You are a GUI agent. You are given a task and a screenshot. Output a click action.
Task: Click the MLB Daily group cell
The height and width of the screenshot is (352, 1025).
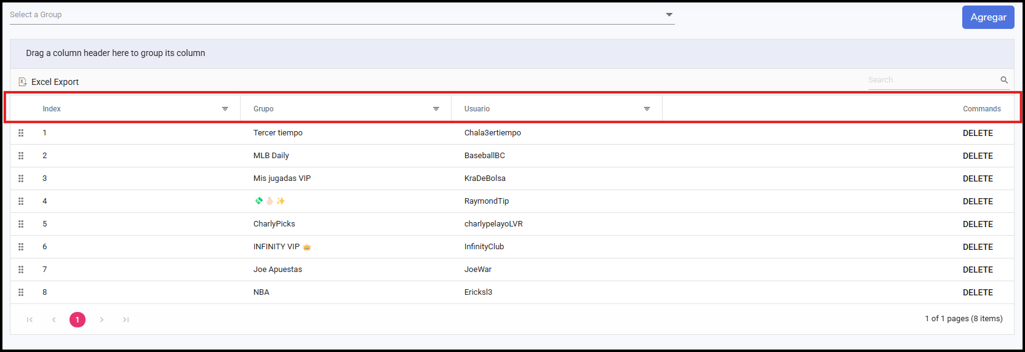(x=271, y=156)
